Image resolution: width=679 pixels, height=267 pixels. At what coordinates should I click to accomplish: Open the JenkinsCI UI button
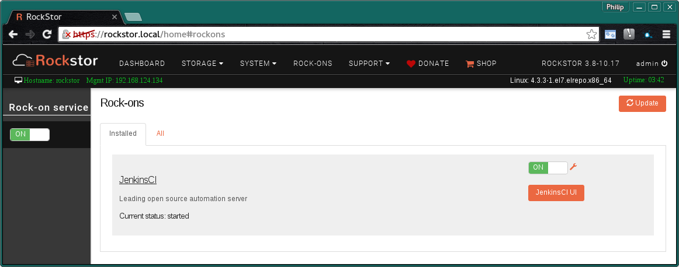coord(556,193)
